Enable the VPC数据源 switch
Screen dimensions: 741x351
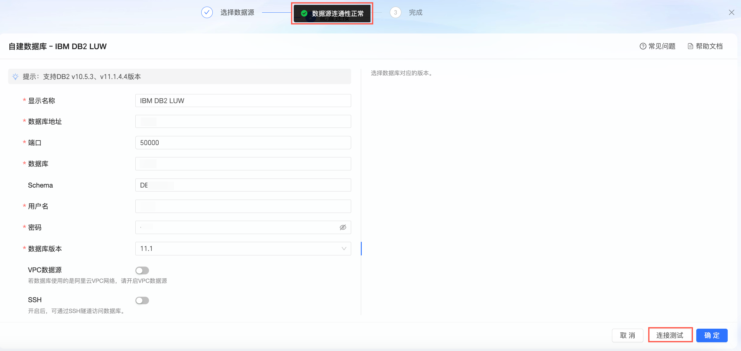tap(142, 270)
